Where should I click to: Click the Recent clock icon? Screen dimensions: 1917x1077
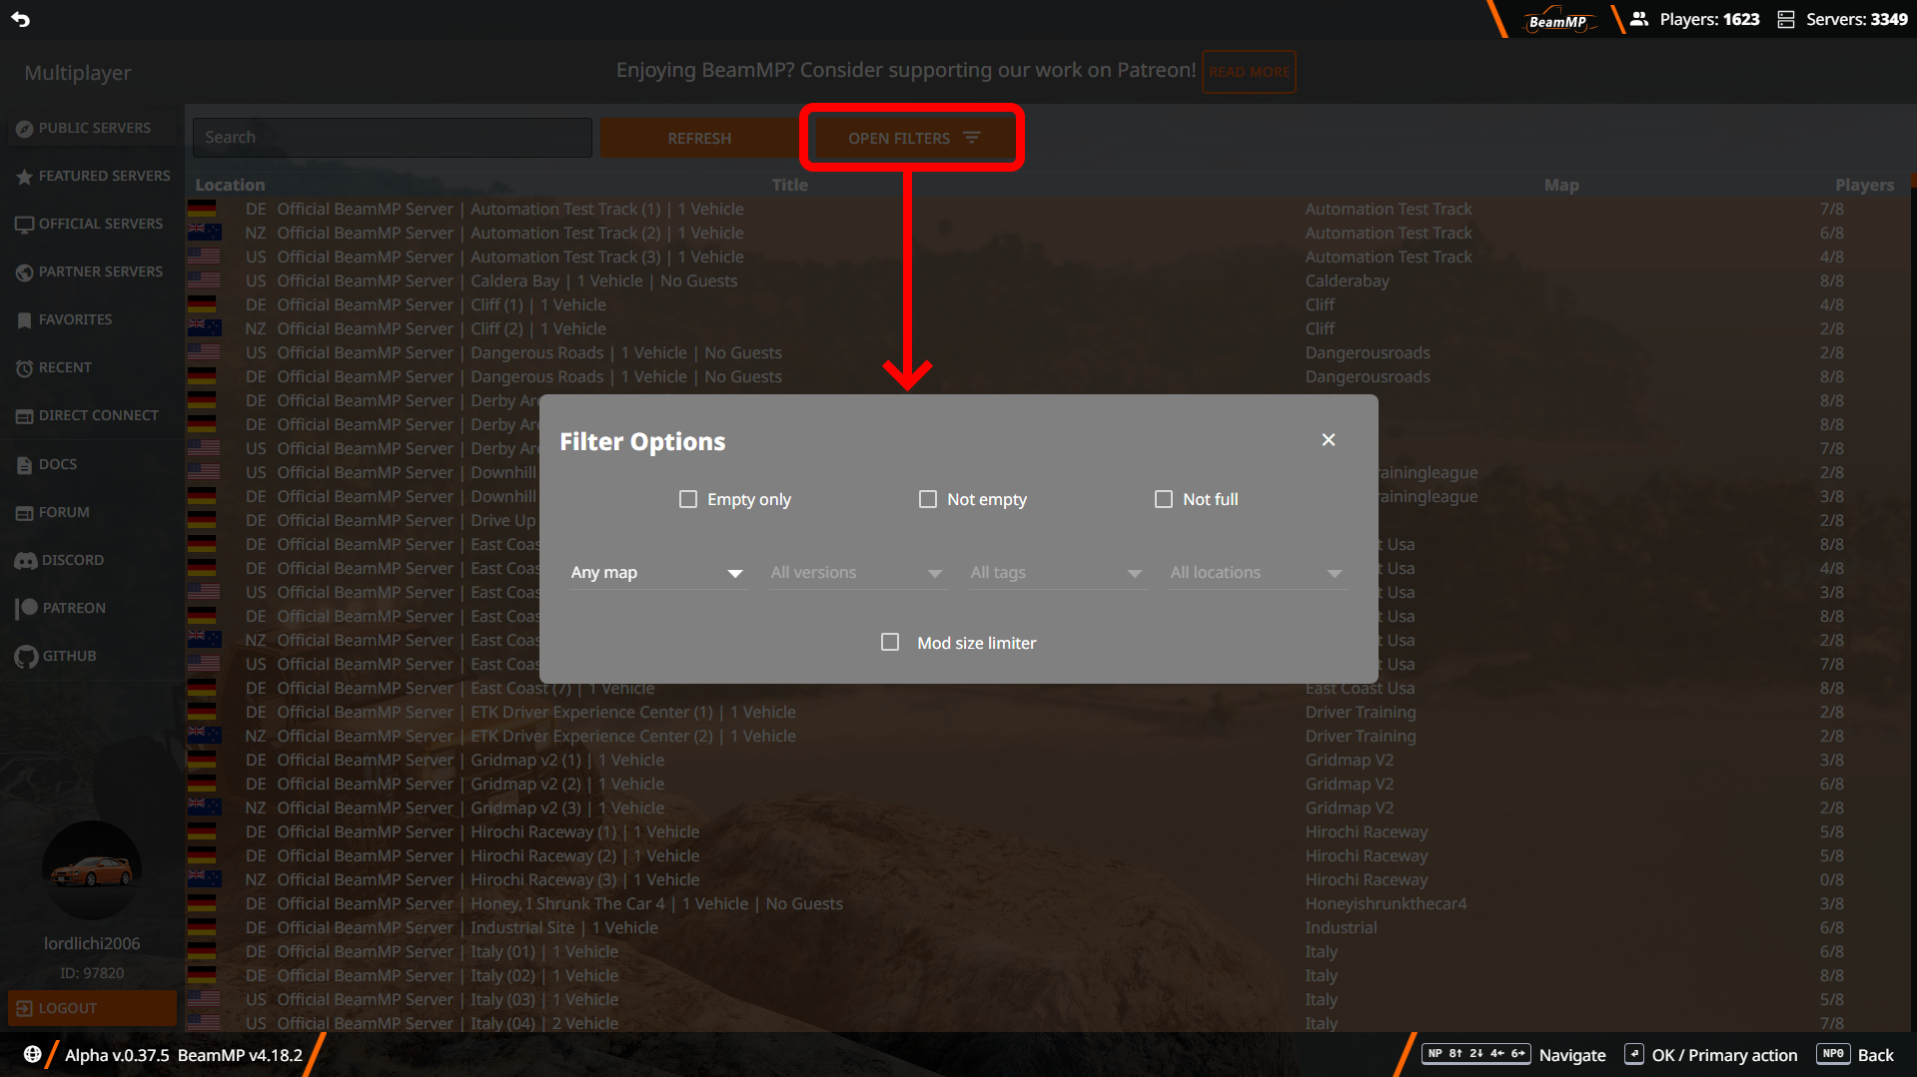tap(25, 368)
